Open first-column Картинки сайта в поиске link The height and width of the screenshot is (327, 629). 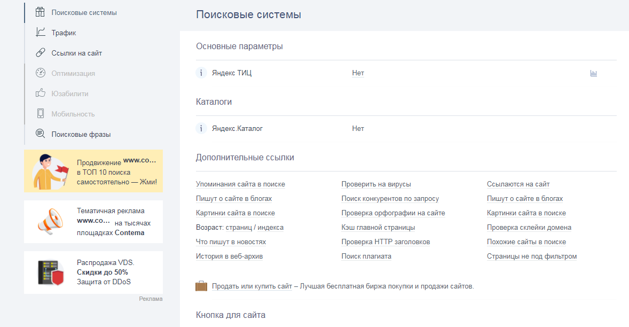click(x=235, y=213)
